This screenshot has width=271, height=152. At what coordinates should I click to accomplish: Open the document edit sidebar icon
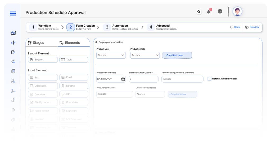coord(13,52)
